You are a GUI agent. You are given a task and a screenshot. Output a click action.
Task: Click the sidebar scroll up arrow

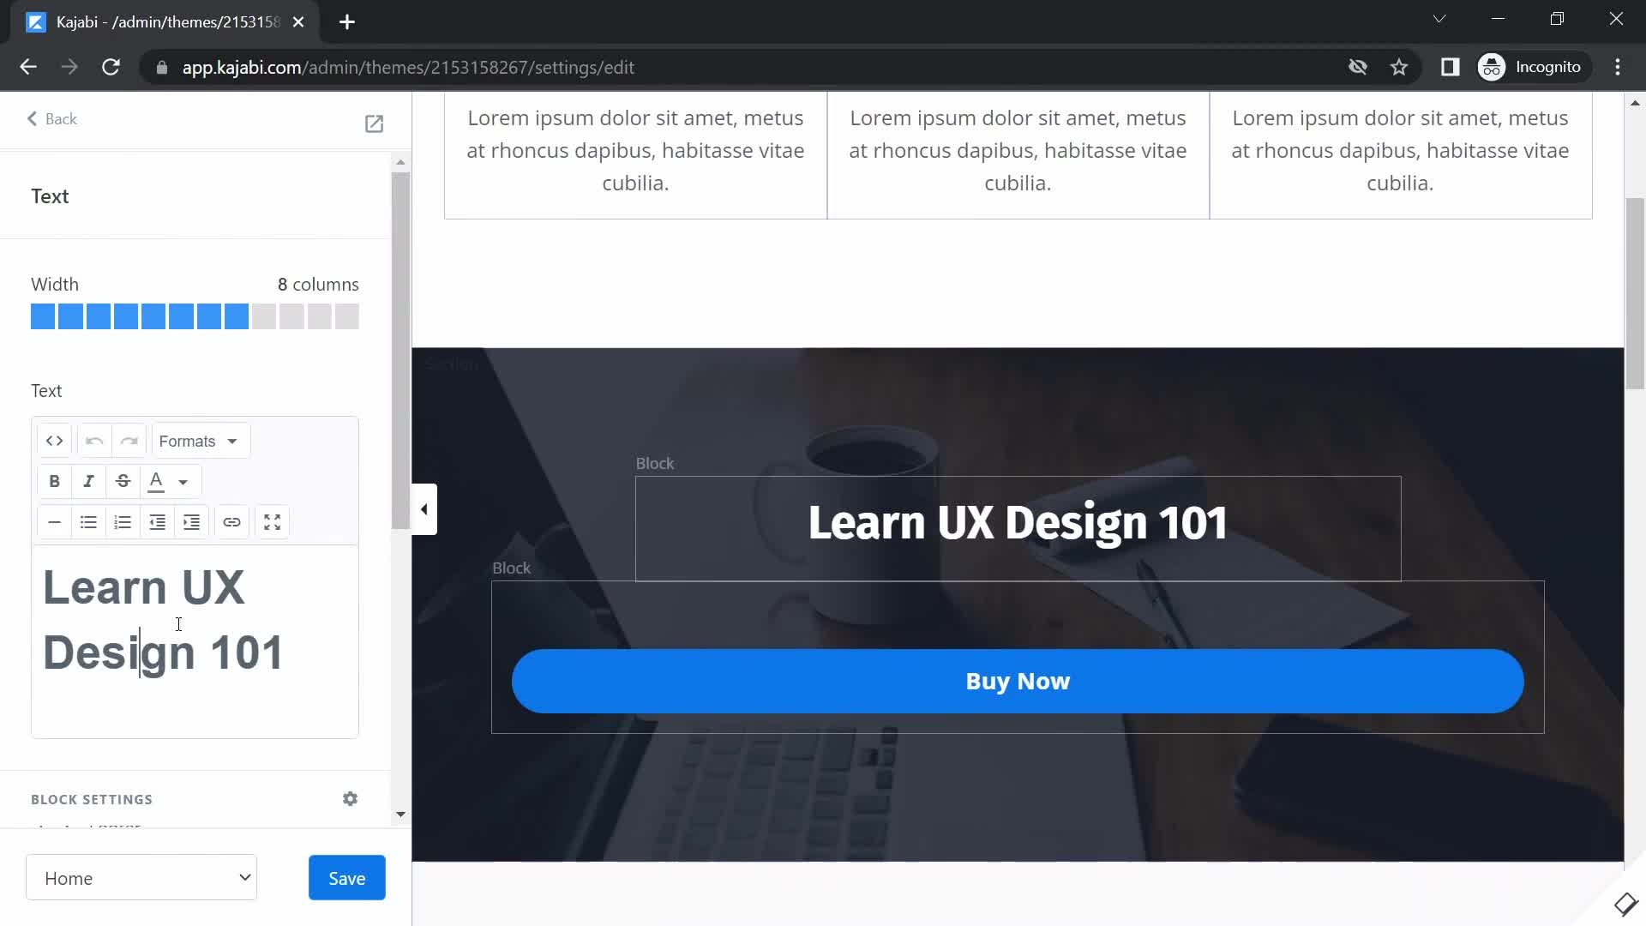pyautogui.click(x=400, y=162)
